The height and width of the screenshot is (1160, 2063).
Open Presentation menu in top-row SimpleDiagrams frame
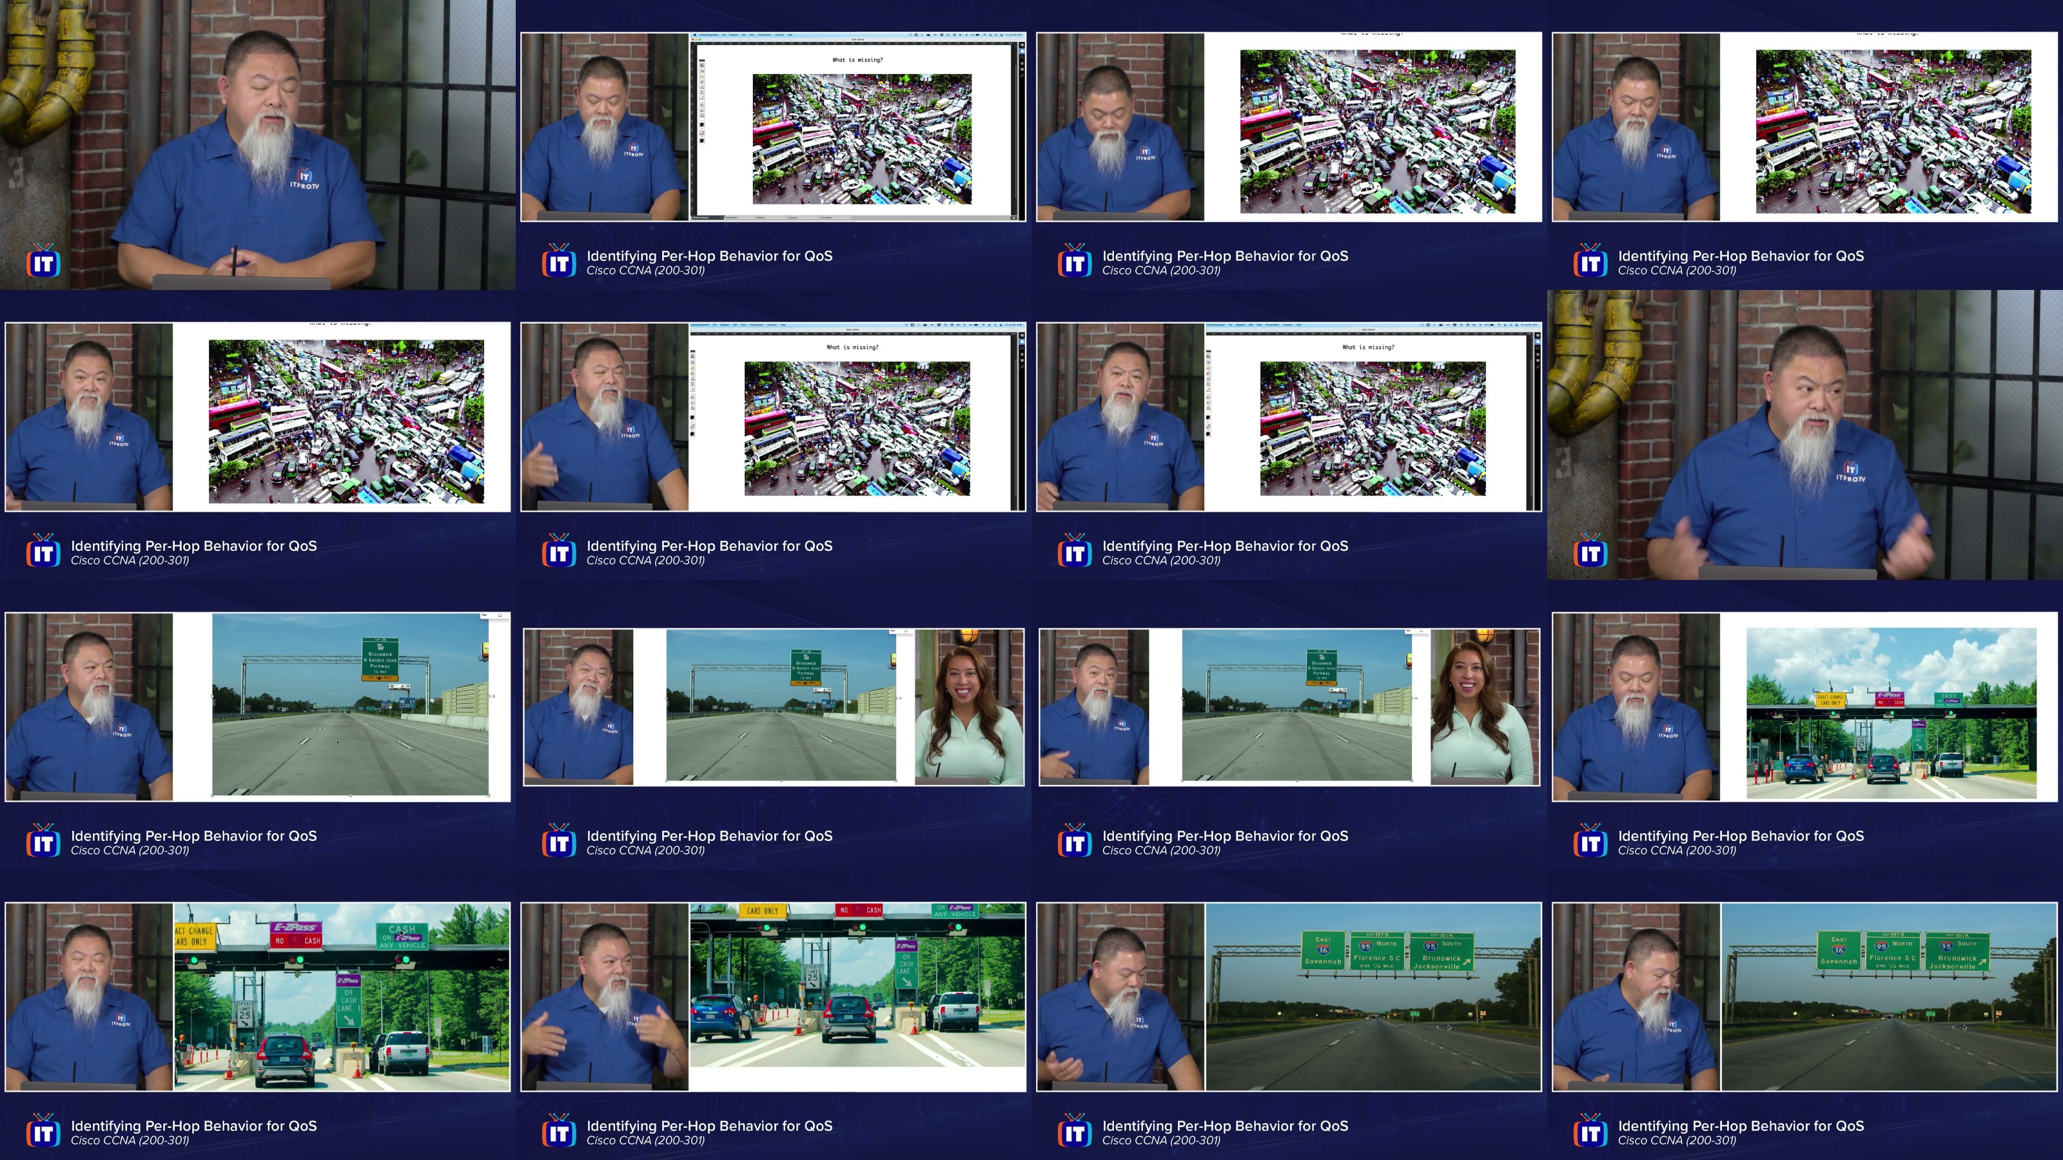tap(764, 35)
